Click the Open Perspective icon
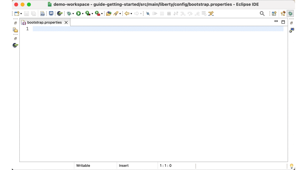Image resolution: width=307 pixels, height=170 pixels. [x=274, y=14]
